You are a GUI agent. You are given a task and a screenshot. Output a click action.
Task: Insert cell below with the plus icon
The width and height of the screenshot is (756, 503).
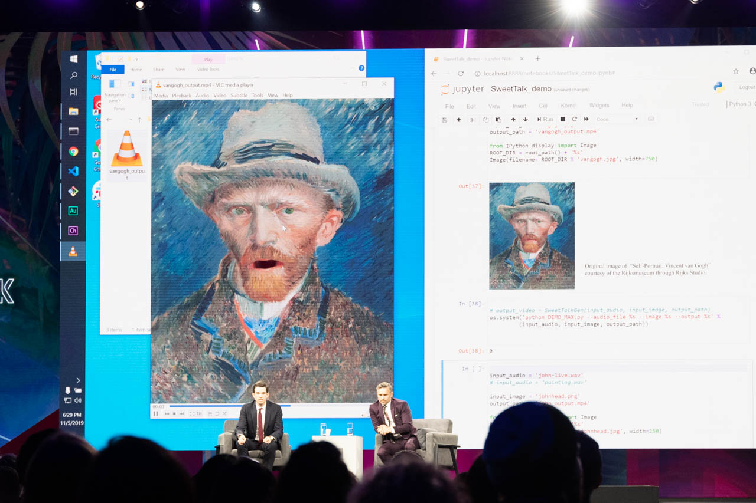[x=458, y=119]
